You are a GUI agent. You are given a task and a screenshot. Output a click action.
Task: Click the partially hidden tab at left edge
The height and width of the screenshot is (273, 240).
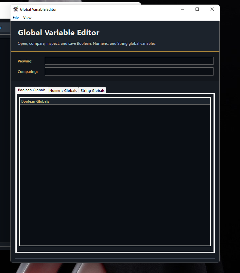(x=3, y=28)
